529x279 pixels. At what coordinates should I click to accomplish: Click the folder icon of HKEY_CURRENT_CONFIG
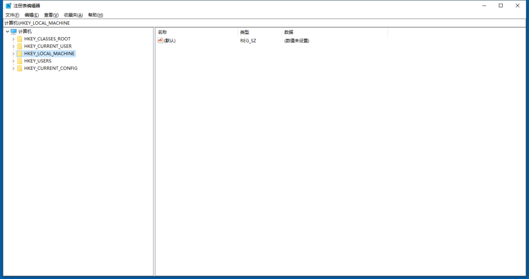pos(20,69)
